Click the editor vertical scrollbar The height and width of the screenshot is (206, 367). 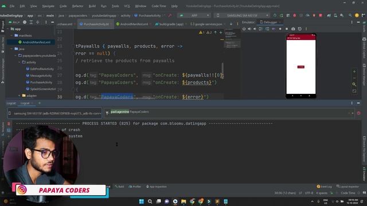click(222, 71)
